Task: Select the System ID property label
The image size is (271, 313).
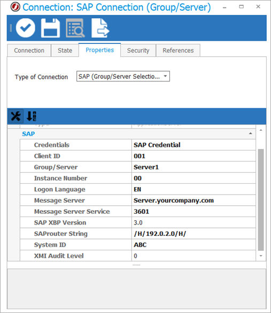Action: (50, 245)
